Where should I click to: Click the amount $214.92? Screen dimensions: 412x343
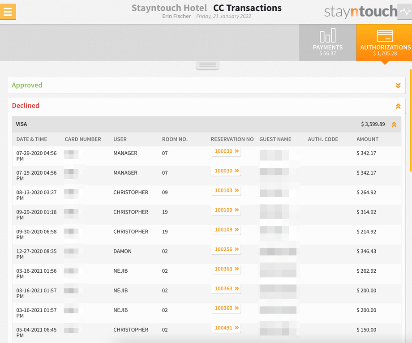click(x=366, y=232)
